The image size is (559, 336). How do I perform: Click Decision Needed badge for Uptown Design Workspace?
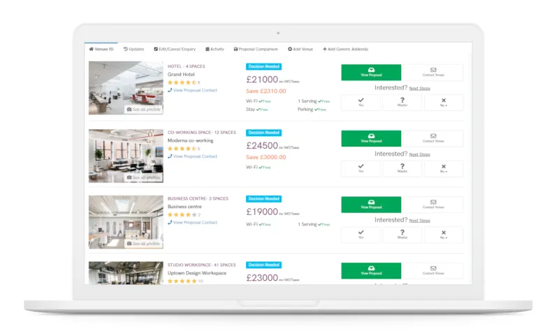[x=264, y=265]
